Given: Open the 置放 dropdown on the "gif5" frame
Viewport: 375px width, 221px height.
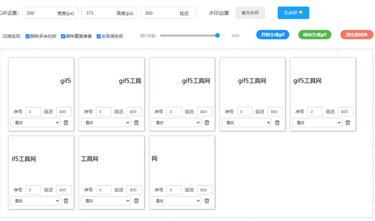Looking at the screenshot, I should 36,122.
